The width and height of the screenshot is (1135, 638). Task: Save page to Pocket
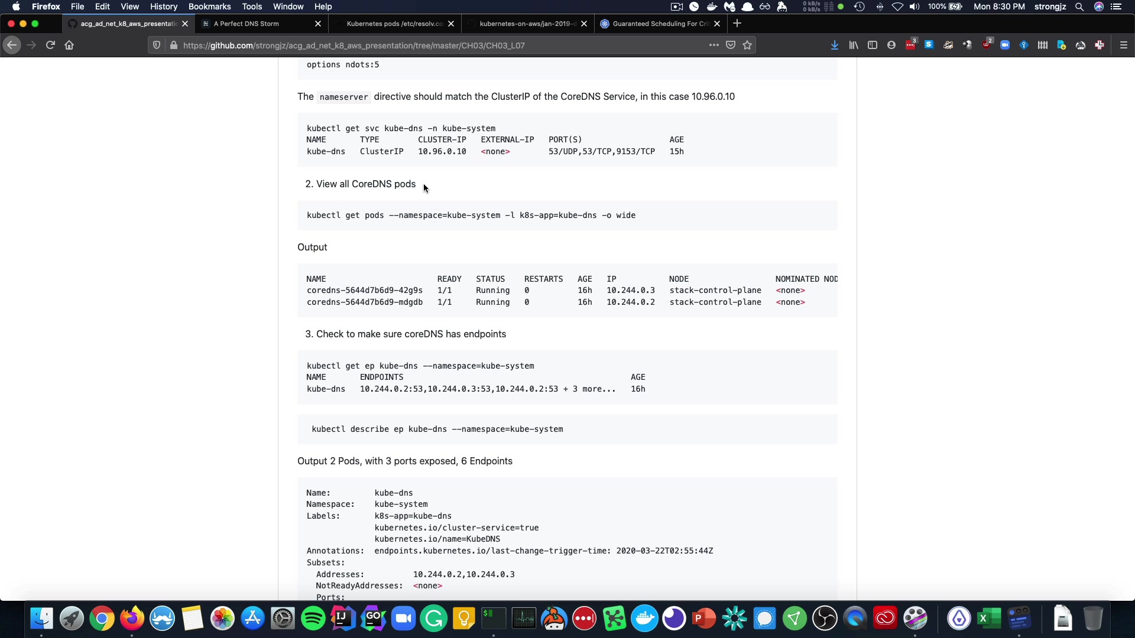[x=731, y=45]
